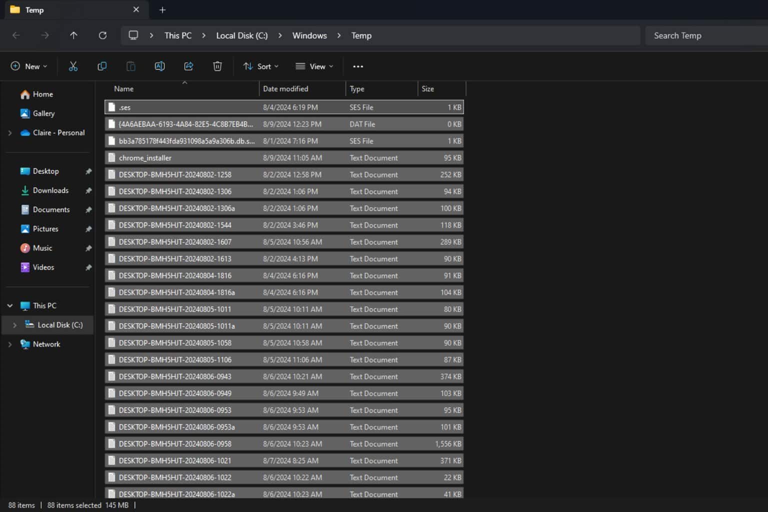Delete selection with the trash icon
This screenshot has width=768, height=512.
point(217,66)
